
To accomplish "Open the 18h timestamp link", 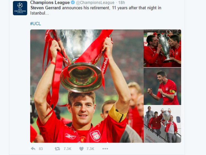I will point(122,2).
